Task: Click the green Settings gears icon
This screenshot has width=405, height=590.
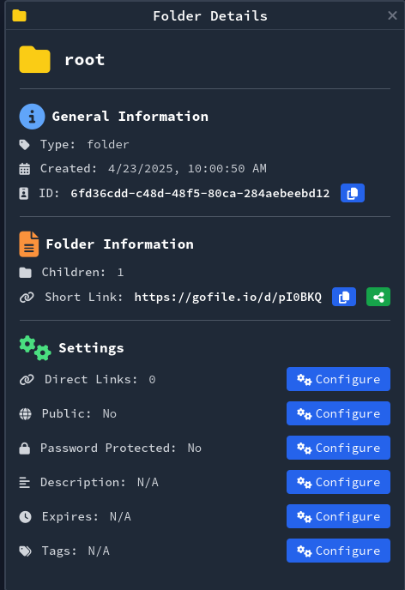Action: click(35, 347)
